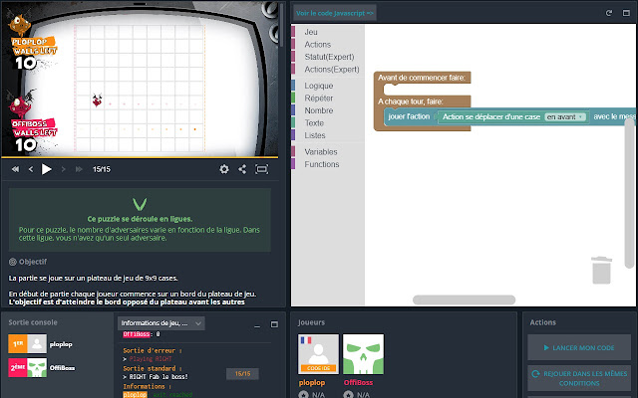Click OffiBoss star rating N/A

tap(357, 394)
